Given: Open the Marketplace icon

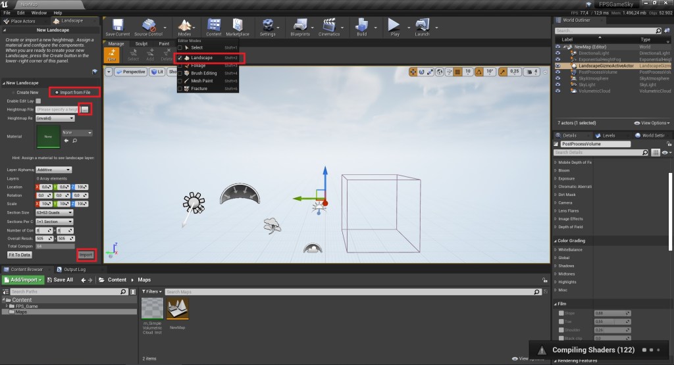Looking at the screenshot, I should (237, 26).
